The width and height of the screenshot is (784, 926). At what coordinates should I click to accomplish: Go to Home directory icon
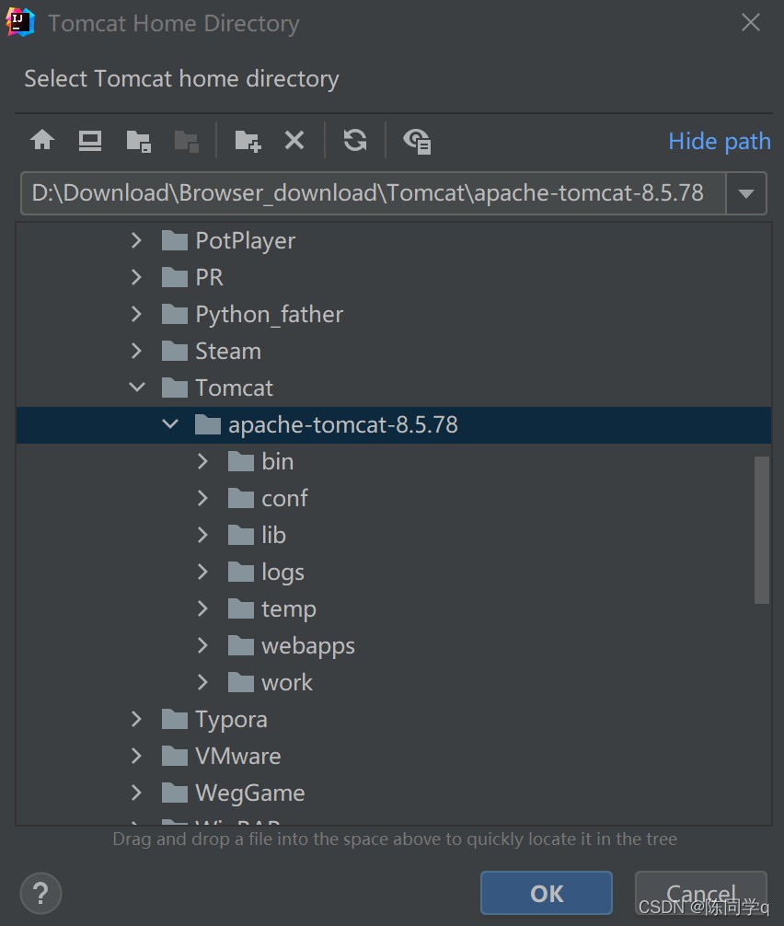[x=42, y=141]
